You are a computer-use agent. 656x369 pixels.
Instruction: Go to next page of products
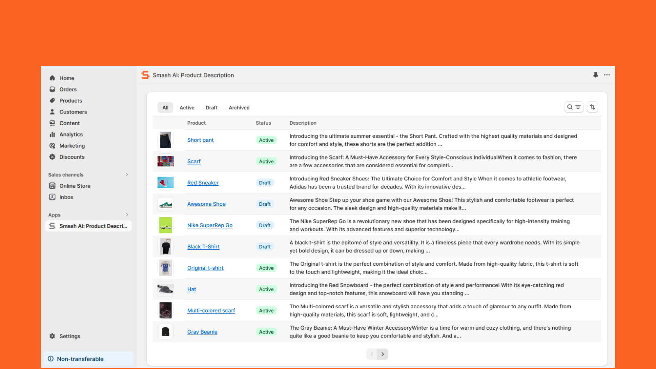click(383, 354)
